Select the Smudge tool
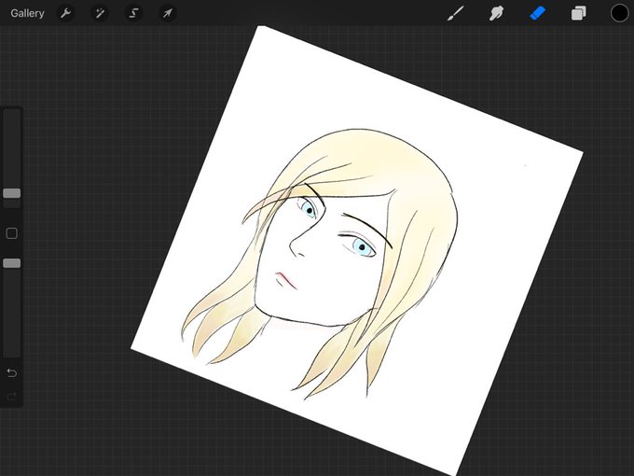The width and height of the screenshot is (634, 476). coord(497,13)
